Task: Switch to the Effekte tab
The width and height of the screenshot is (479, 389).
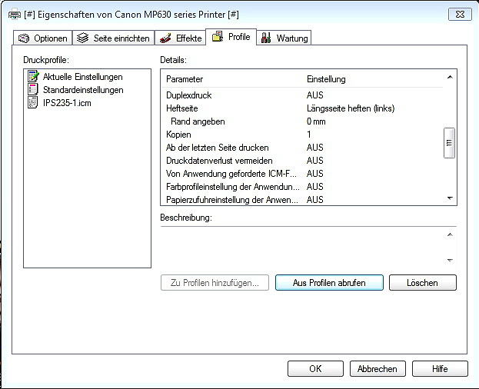Action: 180,38
